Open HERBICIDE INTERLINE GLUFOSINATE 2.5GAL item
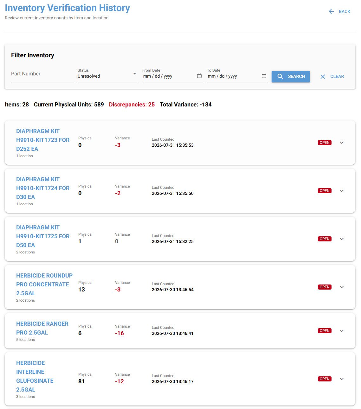Screen dimensions: 361x409 35,376
